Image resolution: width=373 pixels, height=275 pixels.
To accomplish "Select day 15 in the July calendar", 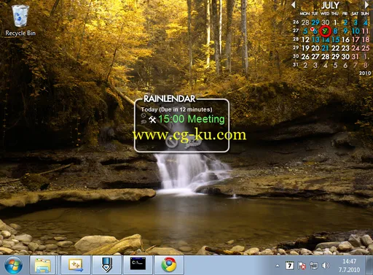I will pos(335,39).
